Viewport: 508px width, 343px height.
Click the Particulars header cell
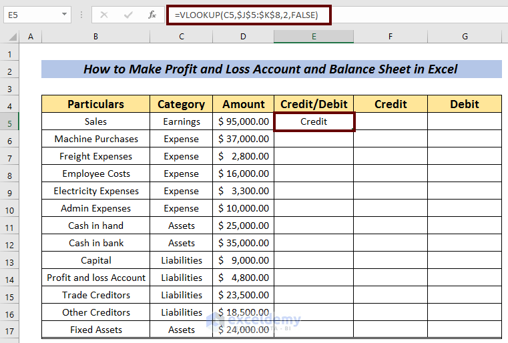tap(95, 104)
